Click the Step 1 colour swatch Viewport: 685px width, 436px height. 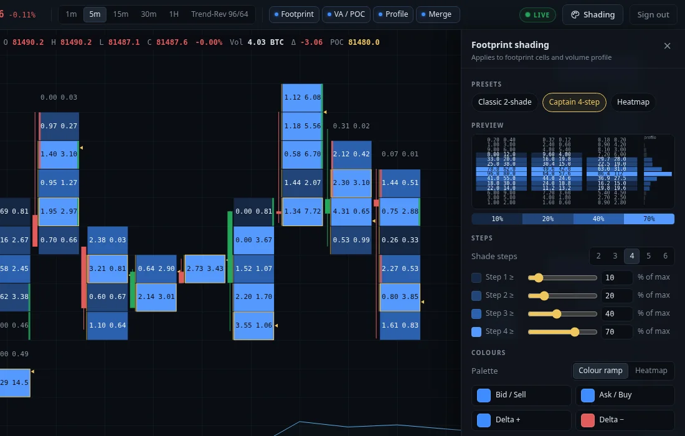tap(476, 277)
